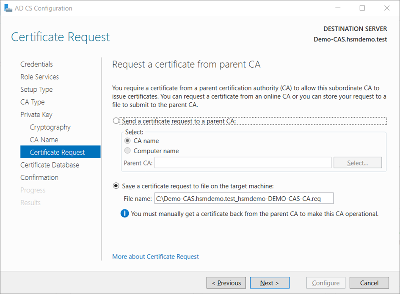Go to the Credentials step in sidebar
Image resolution: width=400 pixels, height=294 pixels.
pos(36,64)
